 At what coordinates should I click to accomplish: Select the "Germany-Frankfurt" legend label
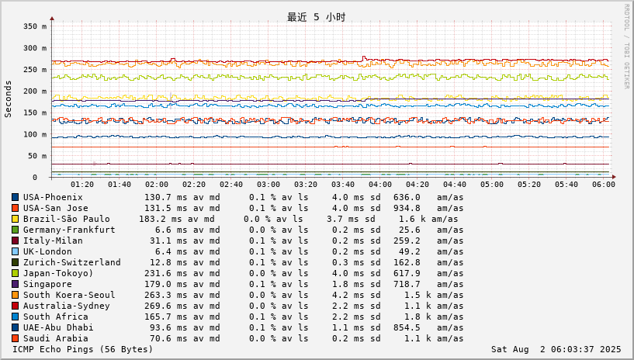pos(69,230)
